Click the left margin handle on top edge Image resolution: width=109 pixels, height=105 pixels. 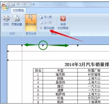(22, 45)
